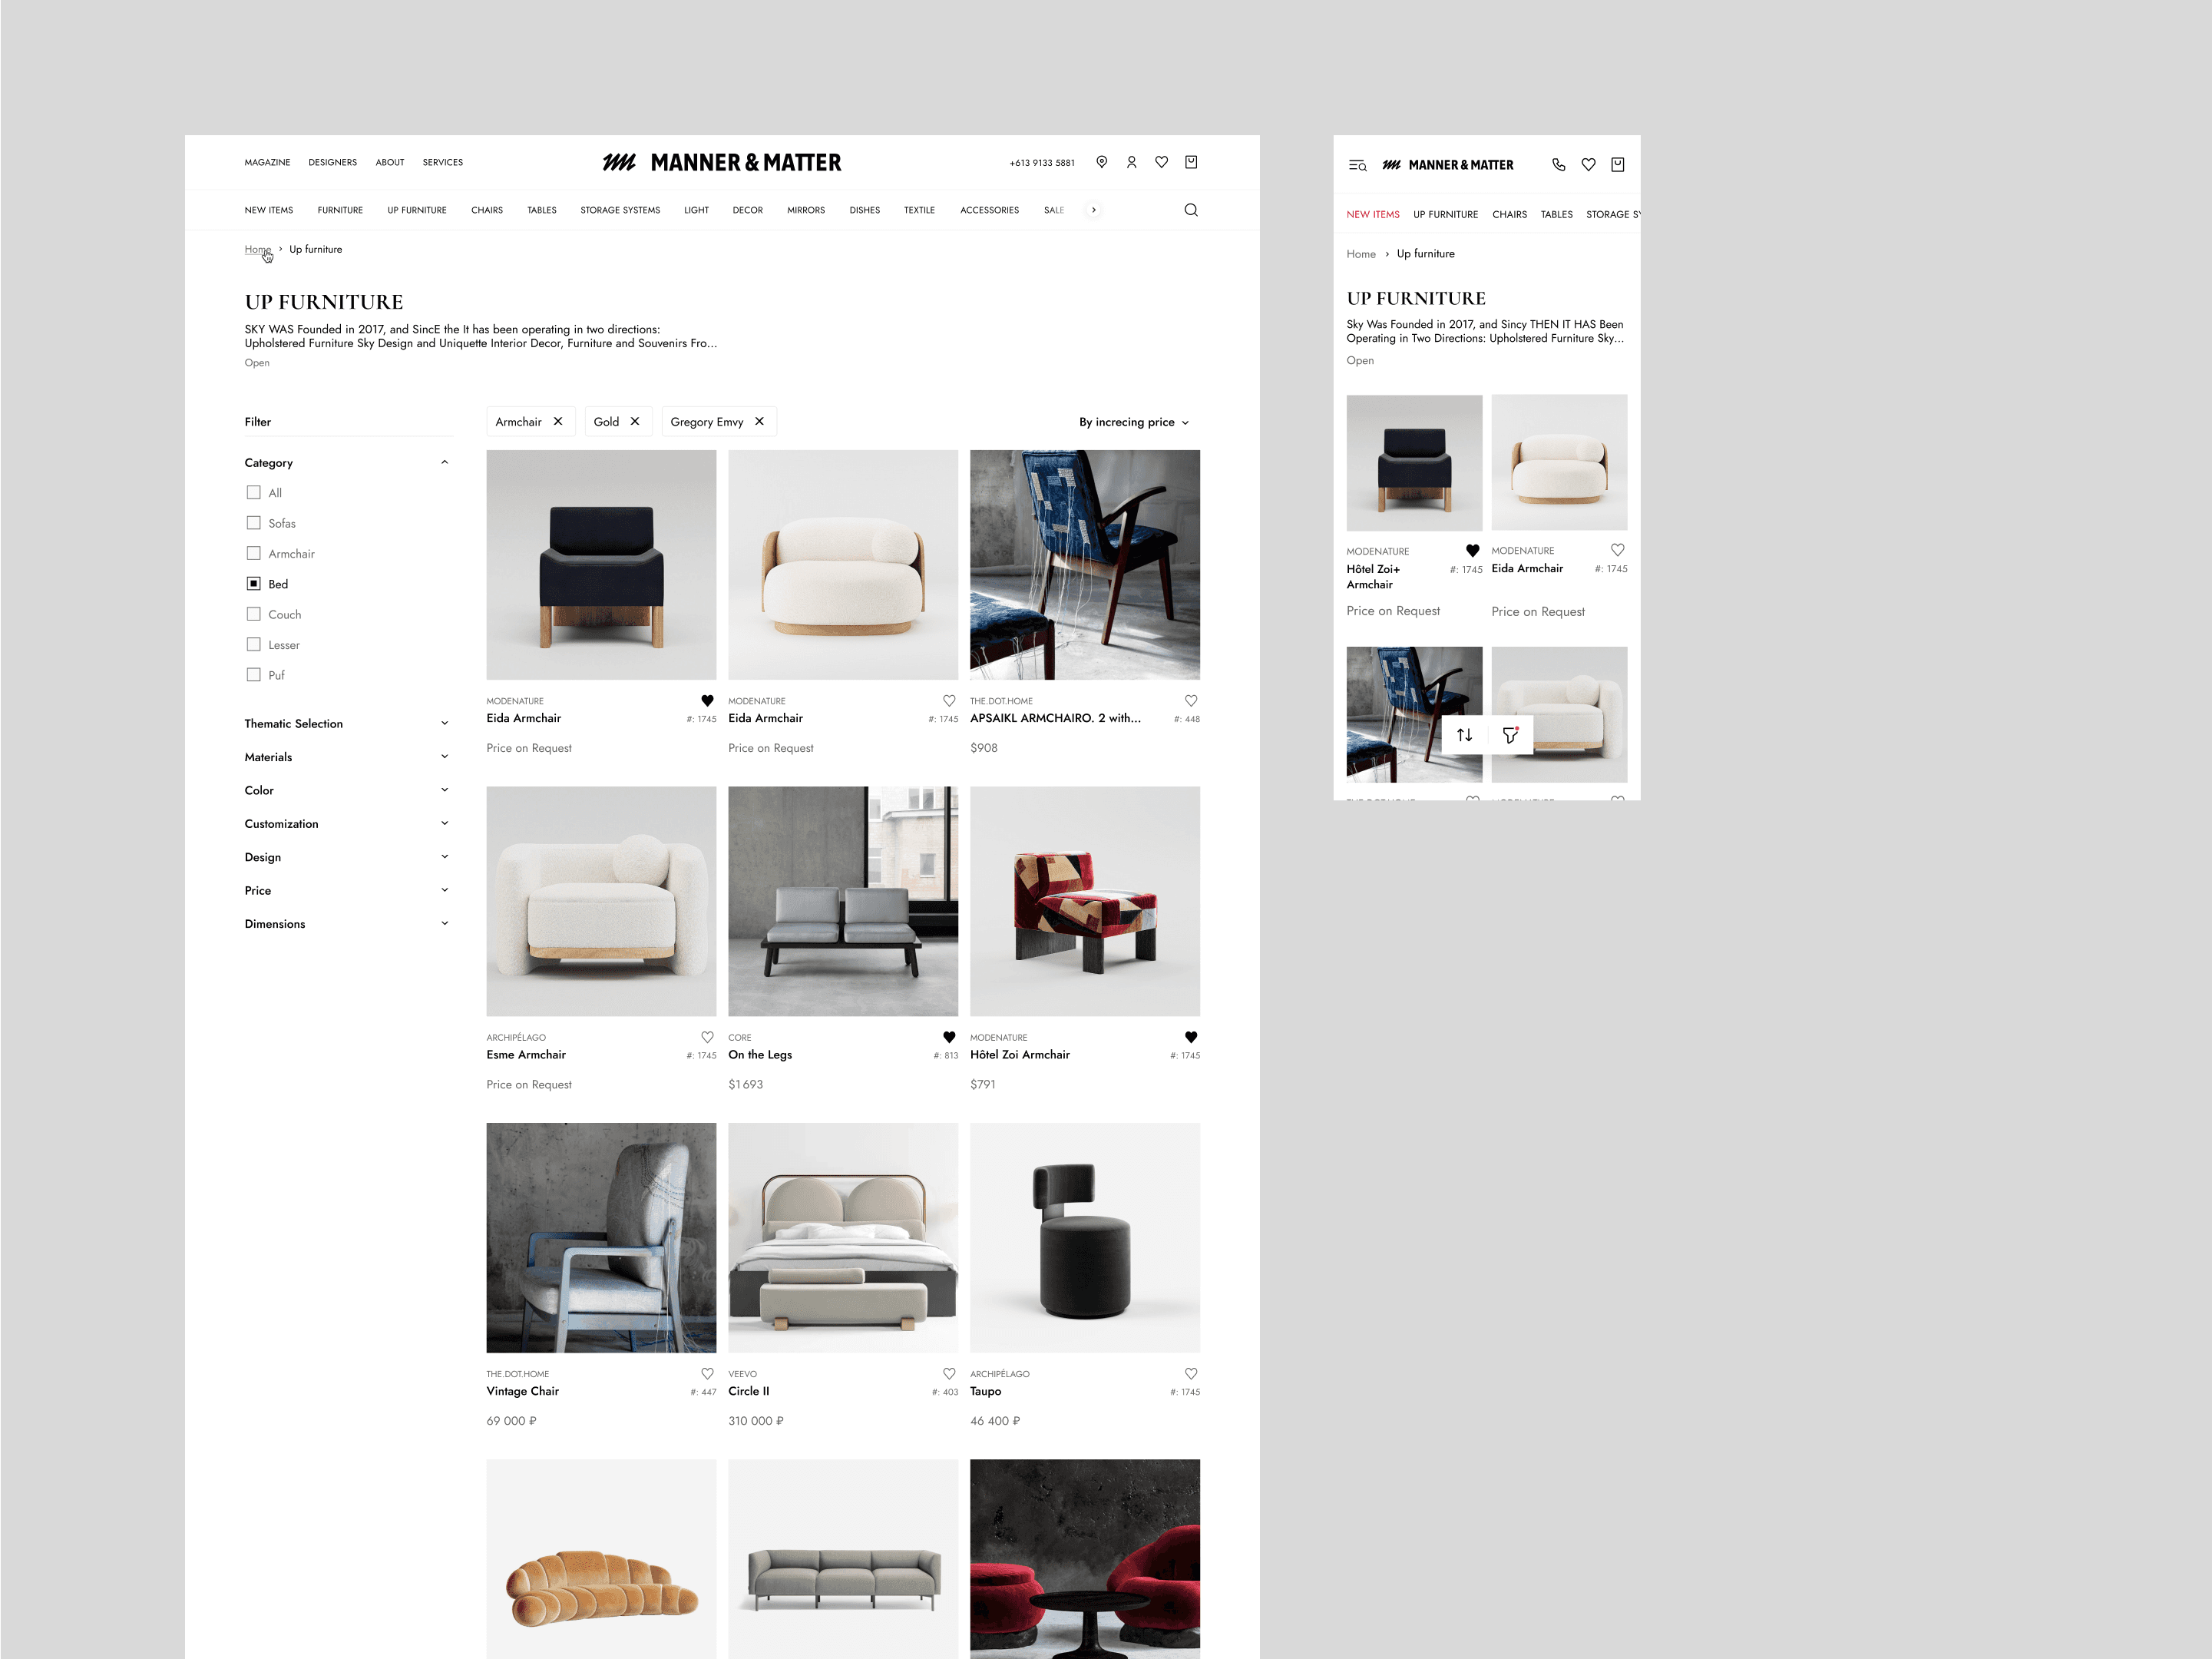Remove the Gold filter tag
The height and width of the screenshot is (1659, 2212).
coord(634,421)
